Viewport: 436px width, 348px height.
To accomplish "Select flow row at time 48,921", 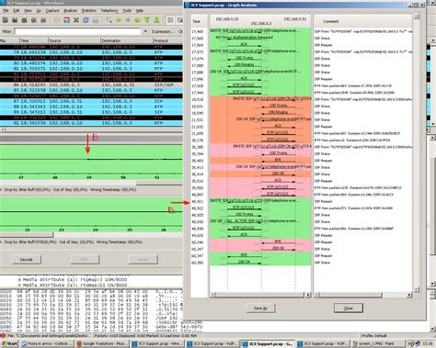I will [x=260, y=201].
